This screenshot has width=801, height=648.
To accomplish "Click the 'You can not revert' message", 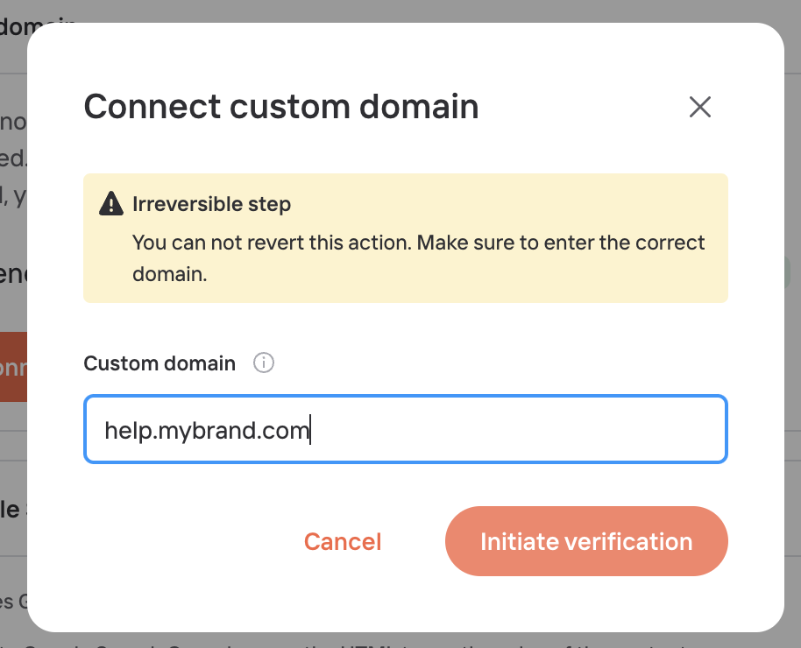I will click(x=418, y=258).
